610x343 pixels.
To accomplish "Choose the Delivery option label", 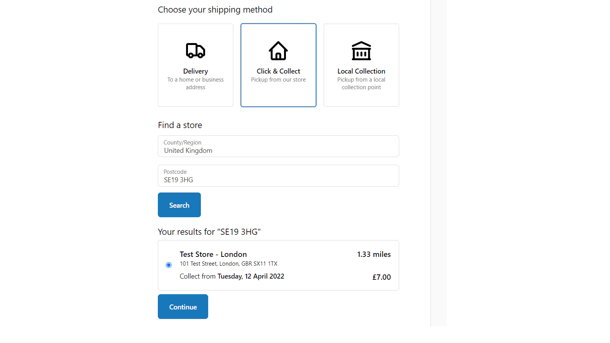I will point(196,71).
